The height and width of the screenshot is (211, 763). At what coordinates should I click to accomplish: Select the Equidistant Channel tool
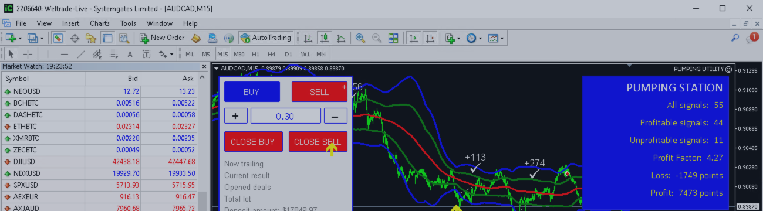click(x=97, y=54)
